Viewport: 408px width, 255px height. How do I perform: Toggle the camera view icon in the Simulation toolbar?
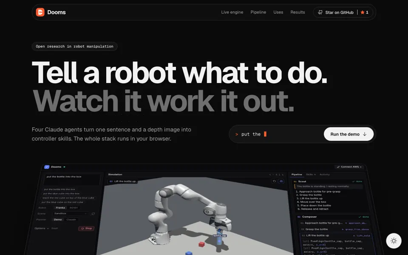(x=281, y=181)
